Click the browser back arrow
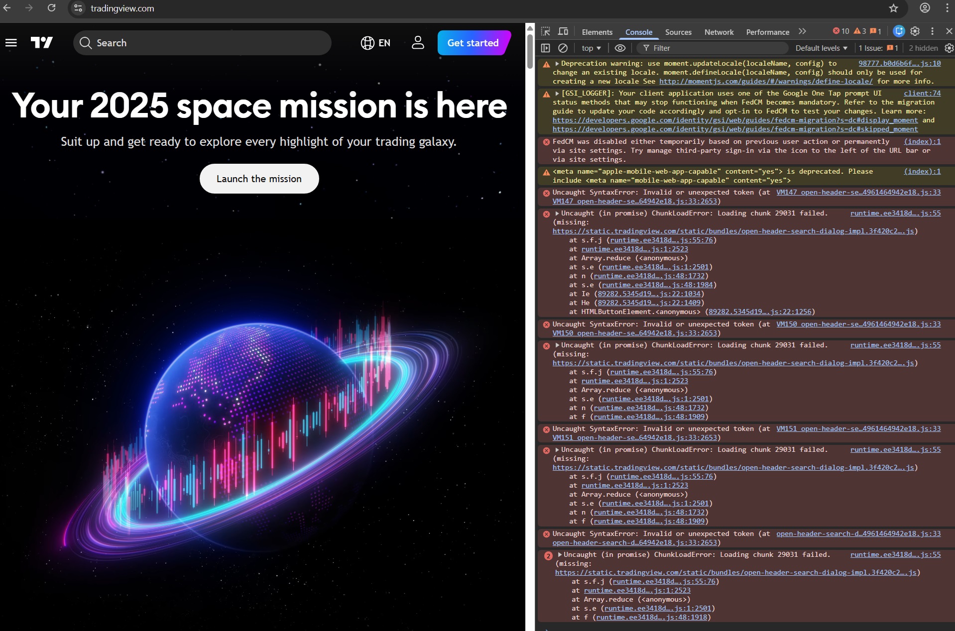 point(7,8)
